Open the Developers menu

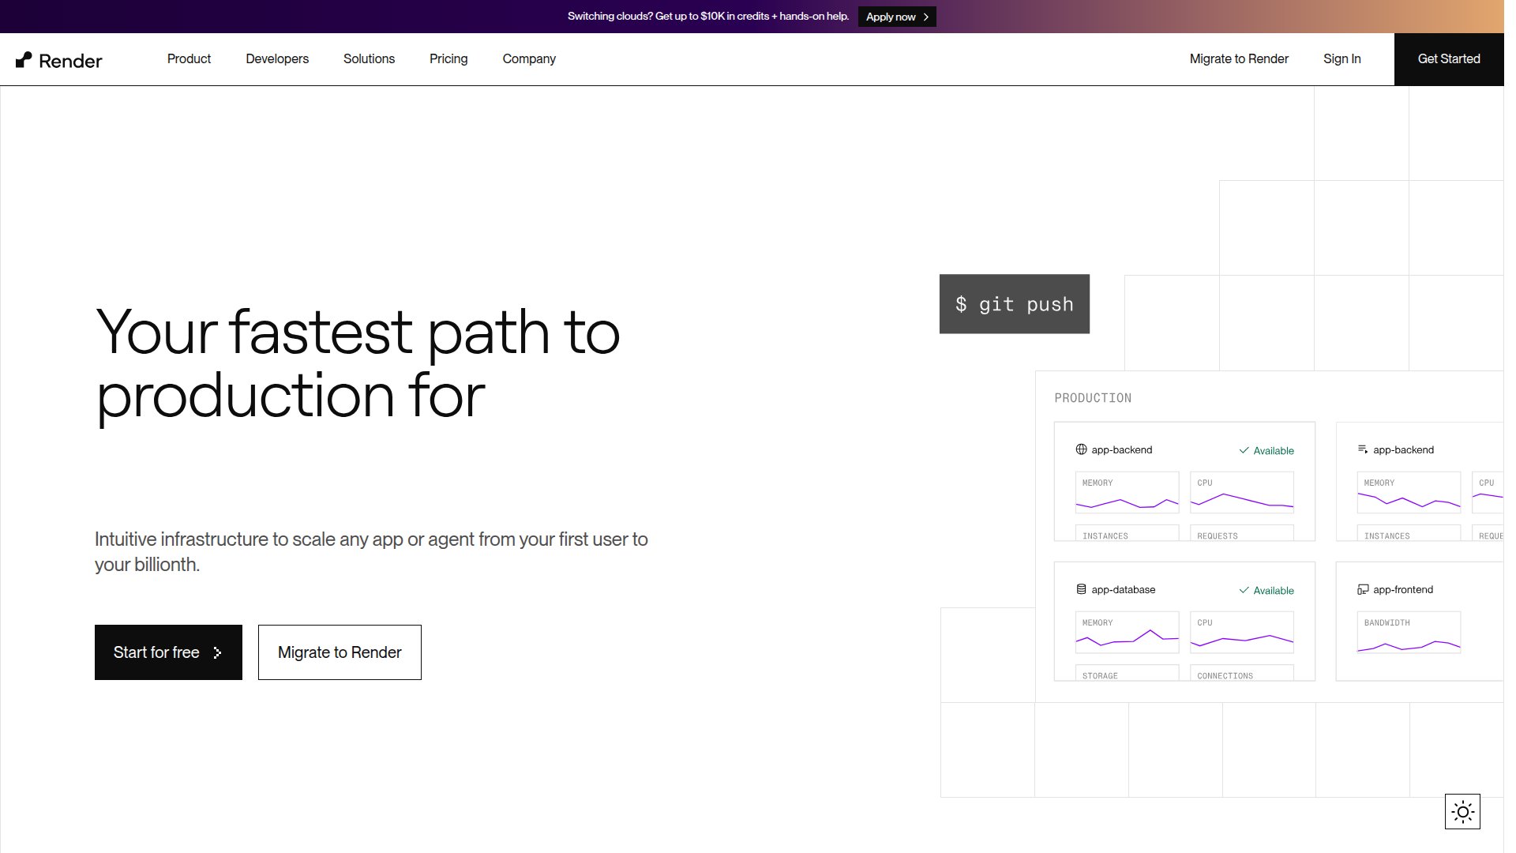pos(277,59)
